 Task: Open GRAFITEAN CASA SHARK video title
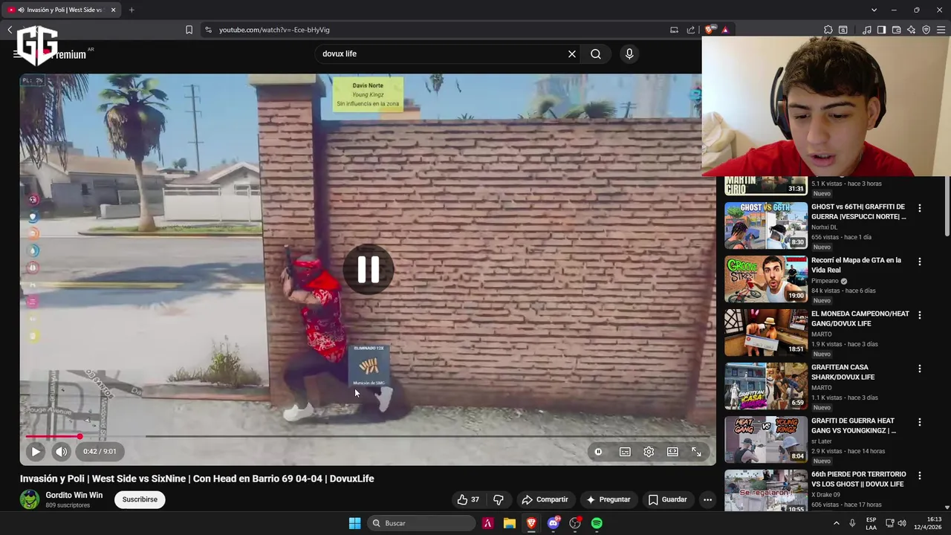(843, 372)
